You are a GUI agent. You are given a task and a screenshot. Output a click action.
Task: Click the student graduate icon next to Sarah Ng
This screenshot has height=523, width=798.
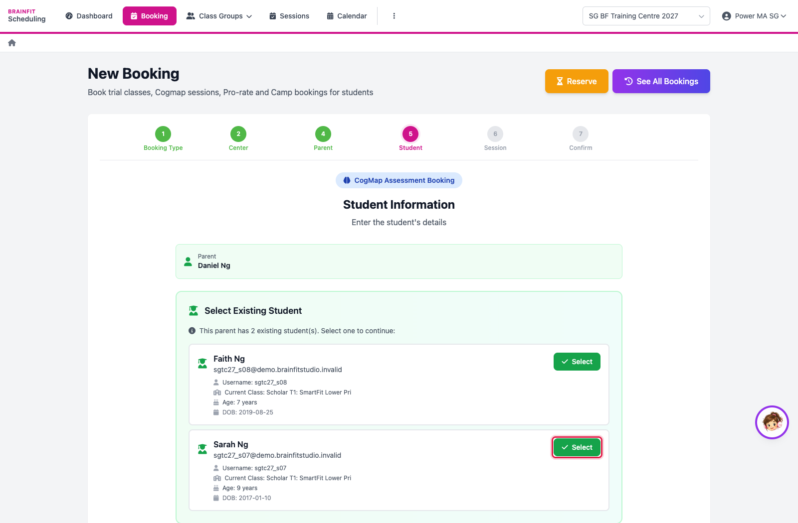(202, 449)
